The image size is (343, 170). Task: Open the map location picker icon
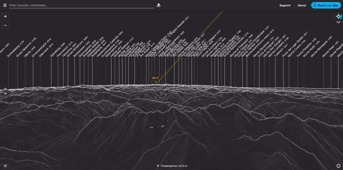(x=158, y=5)
